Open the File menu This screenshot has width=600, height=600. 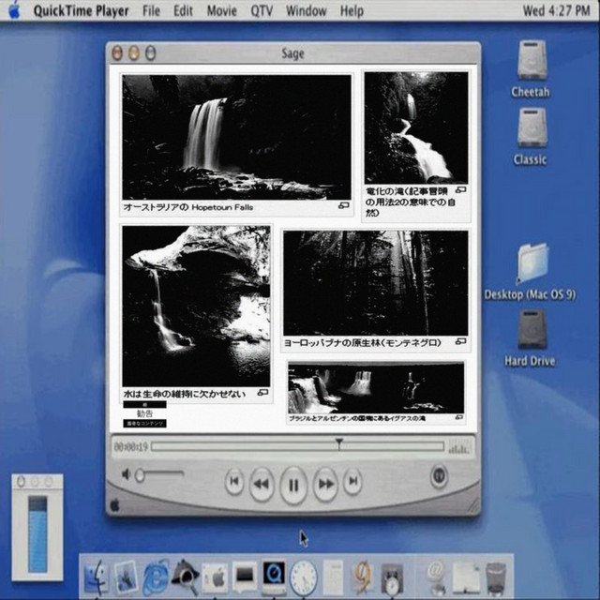[151, 11]
